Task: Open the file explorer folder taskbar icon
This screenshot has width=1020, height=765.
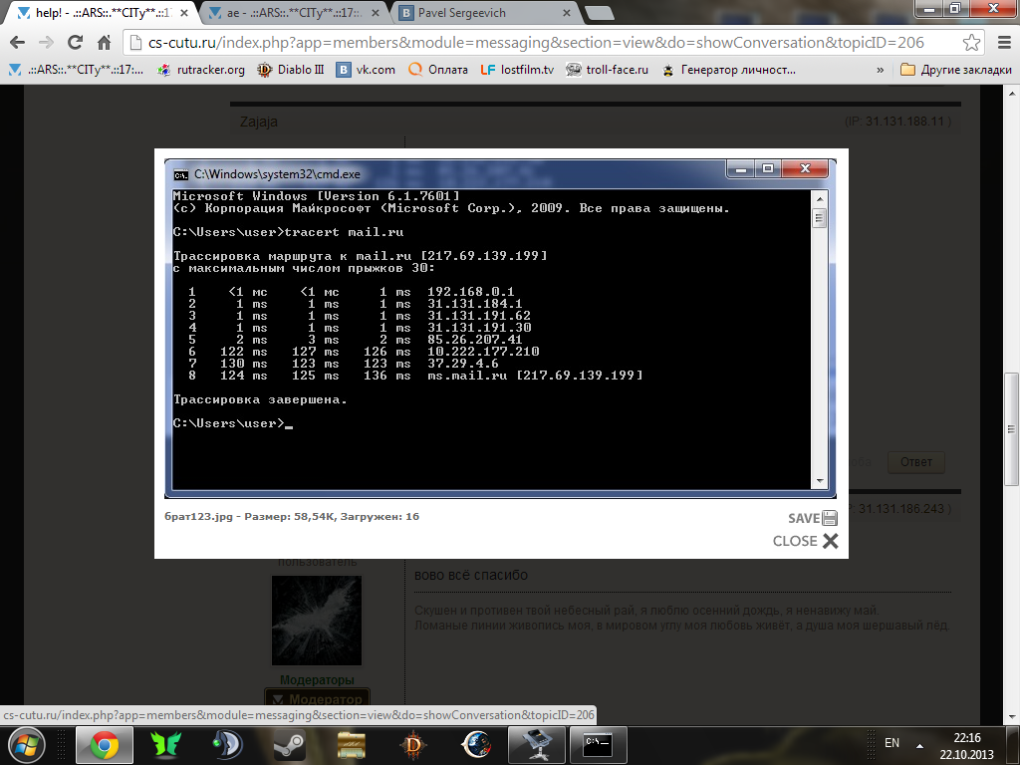Action: click(352, 745)
